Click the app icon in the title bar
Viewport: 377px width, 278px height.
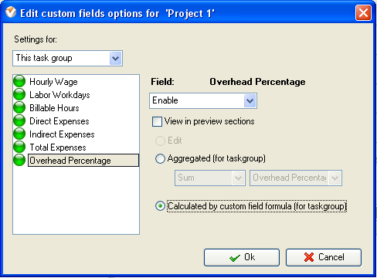click(x=11, y=12)
